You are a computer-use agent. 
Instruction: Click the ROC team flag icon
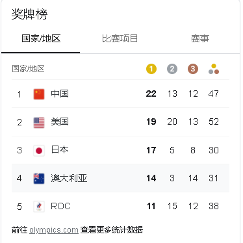point(39,207)
